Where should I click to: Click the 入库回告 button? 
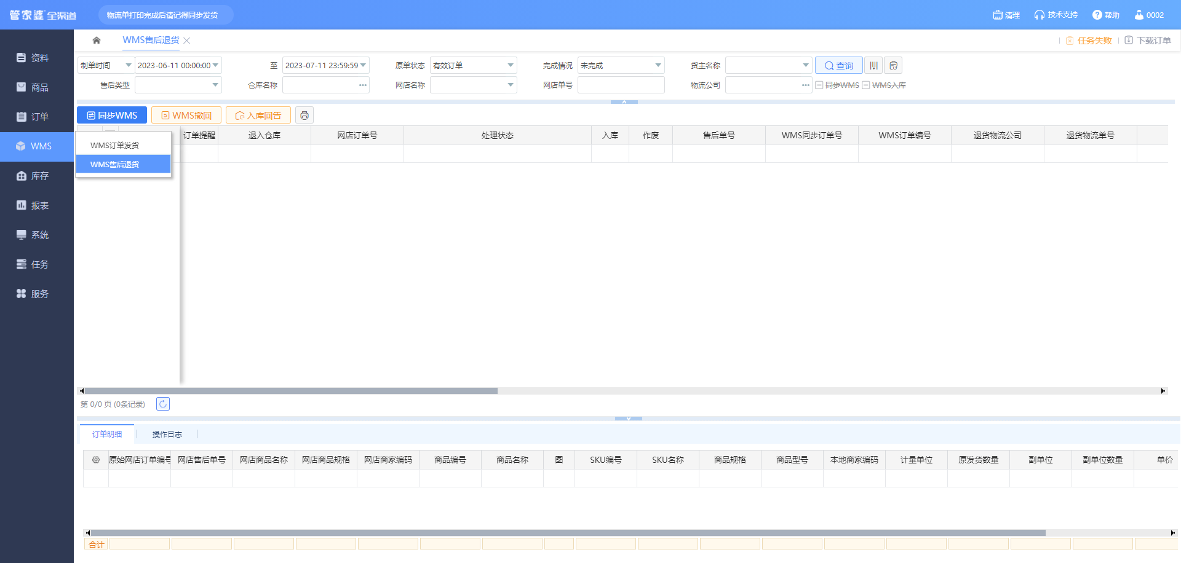coord(258,116)
